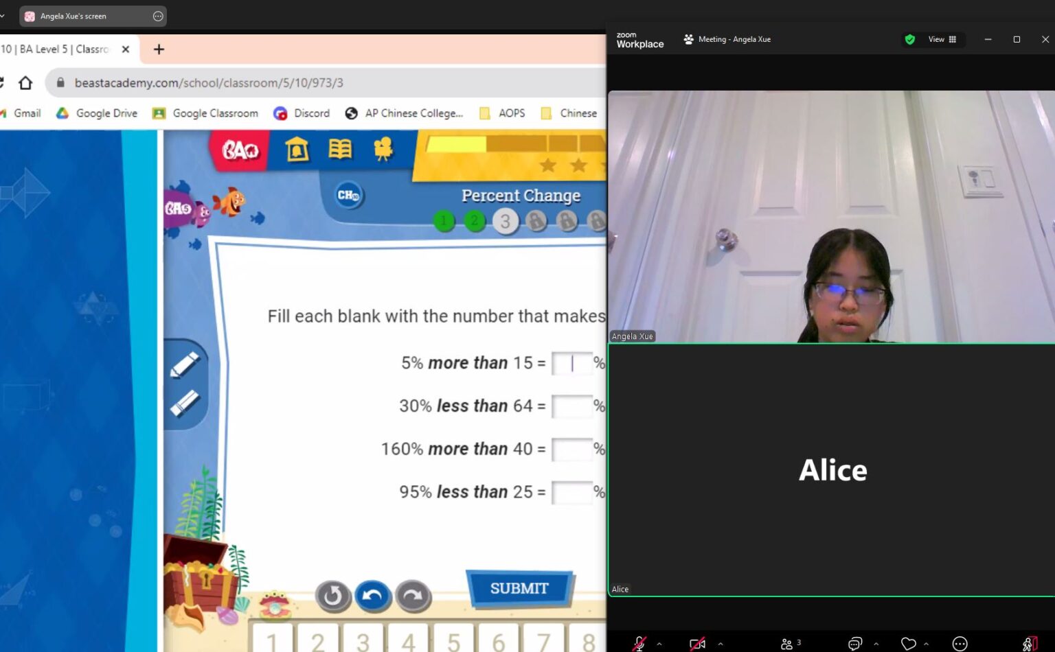Expand Zoom video options arrow

[x=721, y=644]
